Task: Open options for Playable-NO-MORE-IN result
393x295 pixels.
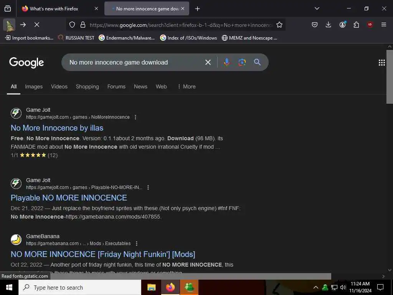Action: pos(148,187)
